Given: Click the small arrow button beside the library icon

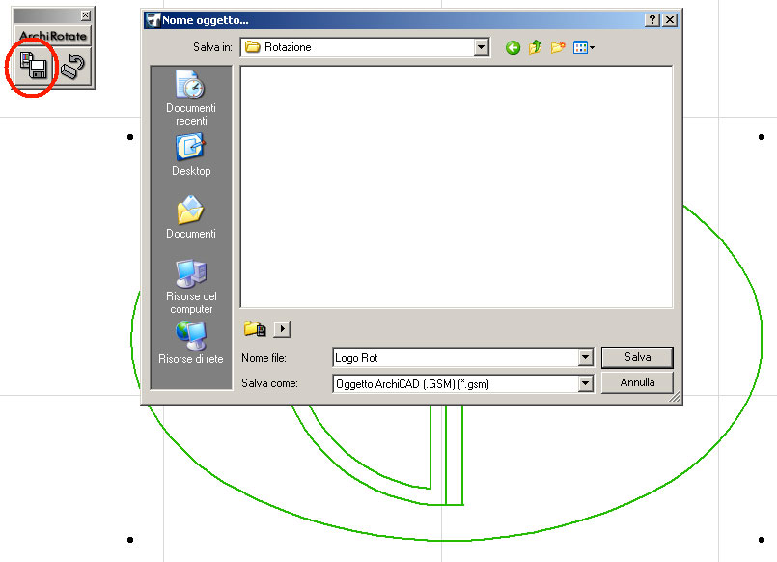Looking at the screenshot, I should (282, 329).
